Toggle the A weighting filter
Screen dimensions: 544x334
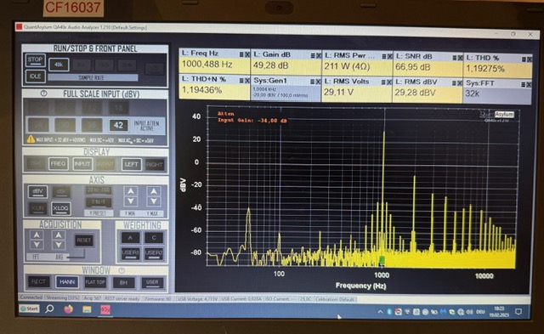(x=130, y=238)
